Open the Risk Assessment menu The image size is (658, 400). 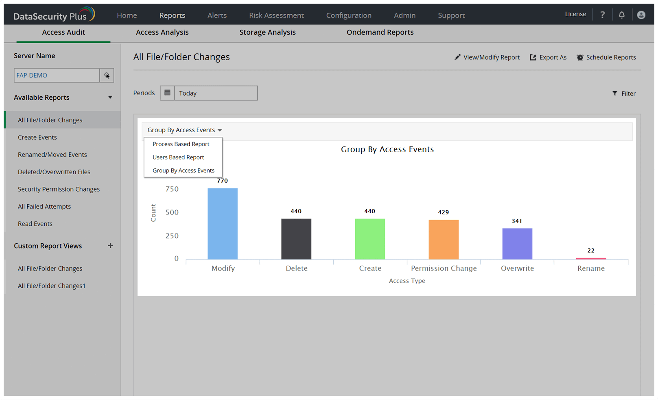(276, 15)
